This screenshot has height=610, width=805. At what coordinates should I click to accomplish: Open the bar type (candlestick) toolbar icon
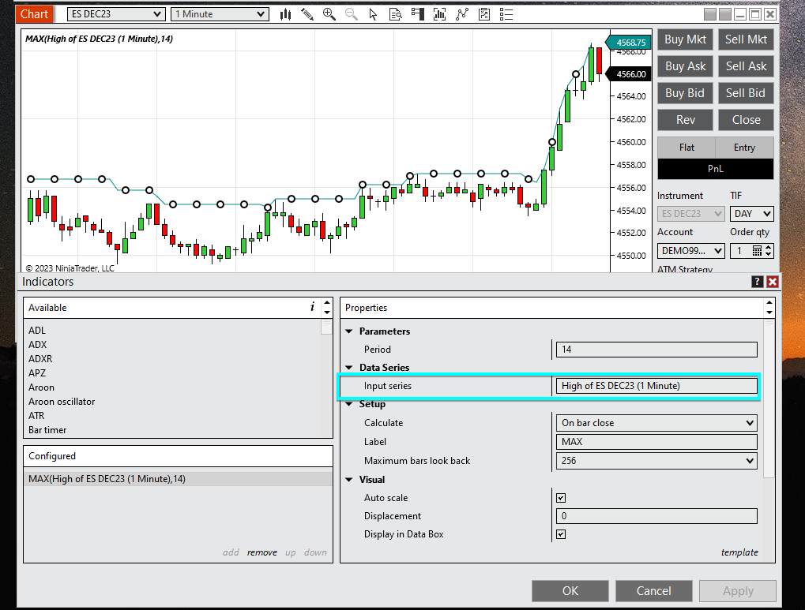(285, 14)
